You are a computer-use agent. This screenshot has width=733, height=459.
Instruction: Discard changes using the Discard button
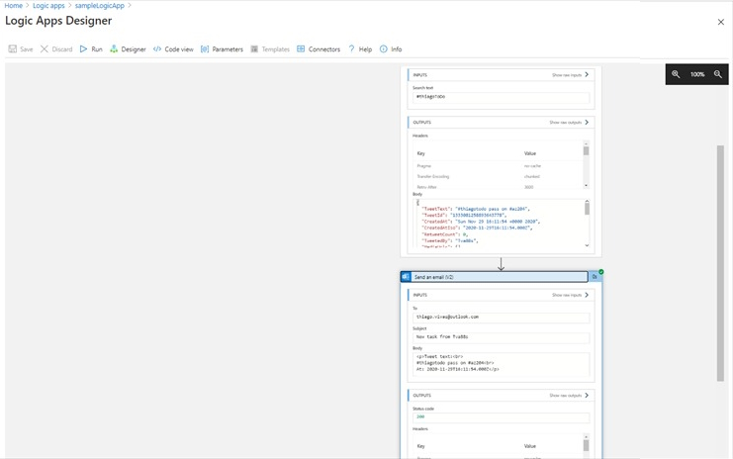point(56,49)
